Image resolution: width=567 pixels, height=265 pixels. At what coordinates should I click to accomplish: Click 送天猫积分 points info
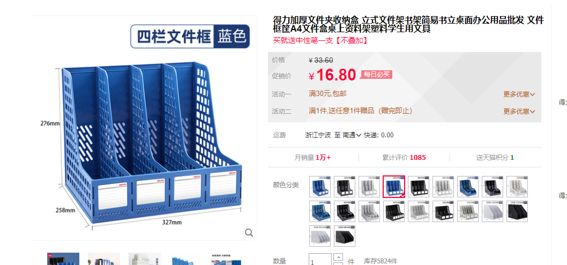pos(495,158)
